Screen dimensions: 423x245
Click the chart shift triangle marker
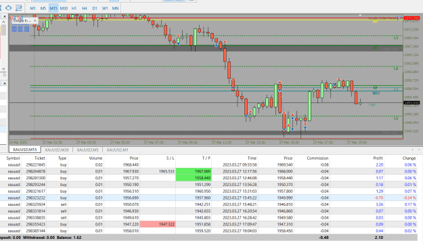coord(360,16)
